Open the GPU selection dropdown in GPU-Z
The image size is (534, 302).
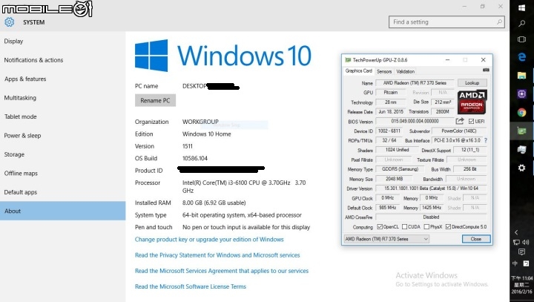tap(386, 239)
